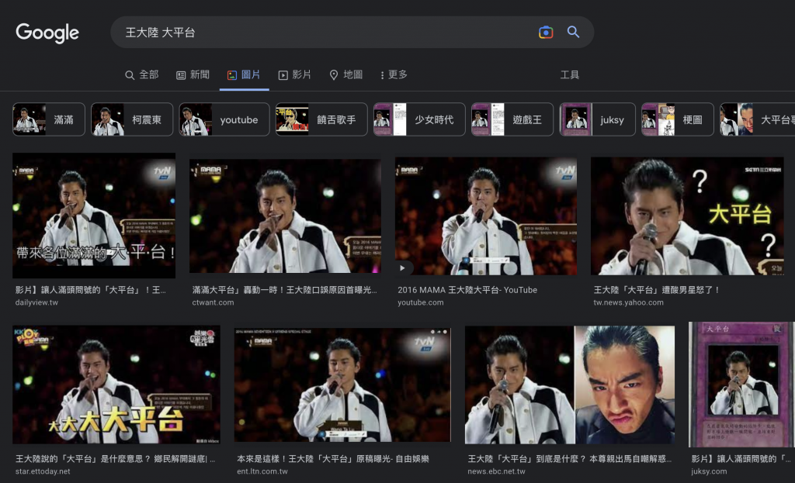Click the magnifying glass search button
Screen dimensions: 795x483
573,33
